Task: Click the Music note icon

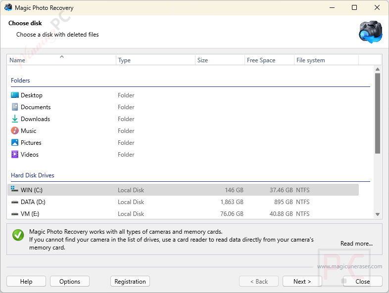Action: tap(15, 130)
